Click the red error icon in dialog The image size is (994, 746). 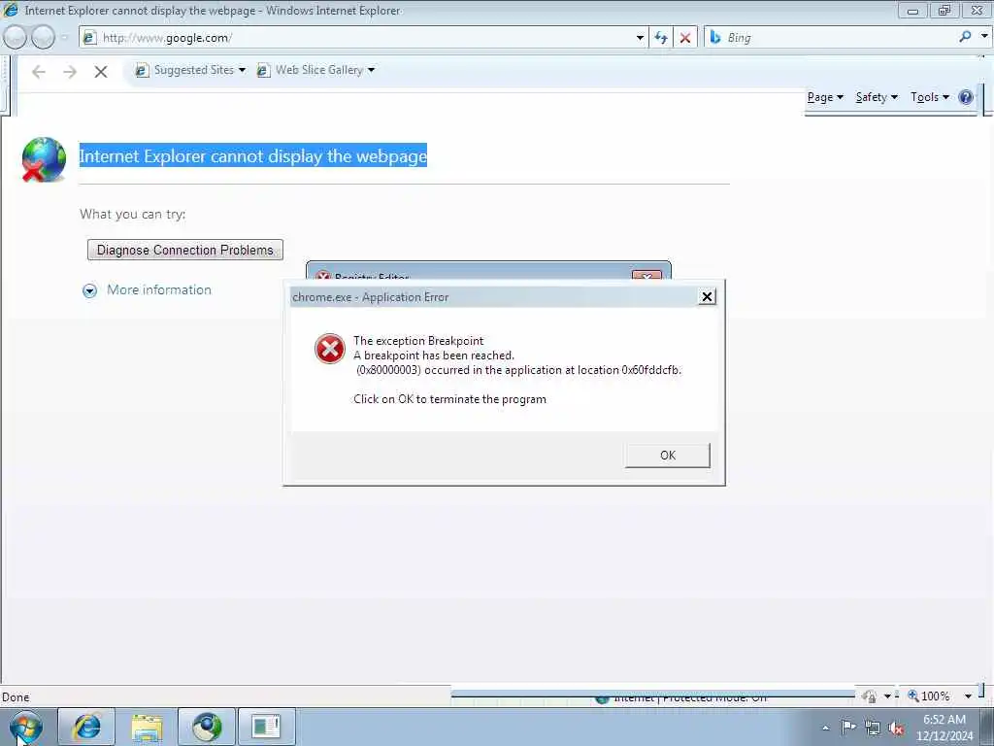click(330, 349)
